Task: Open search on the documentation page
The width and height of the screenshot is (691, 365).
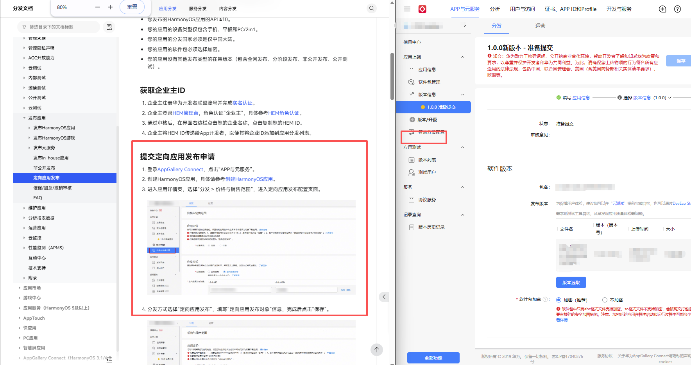Action: click(x=371, y=8)
